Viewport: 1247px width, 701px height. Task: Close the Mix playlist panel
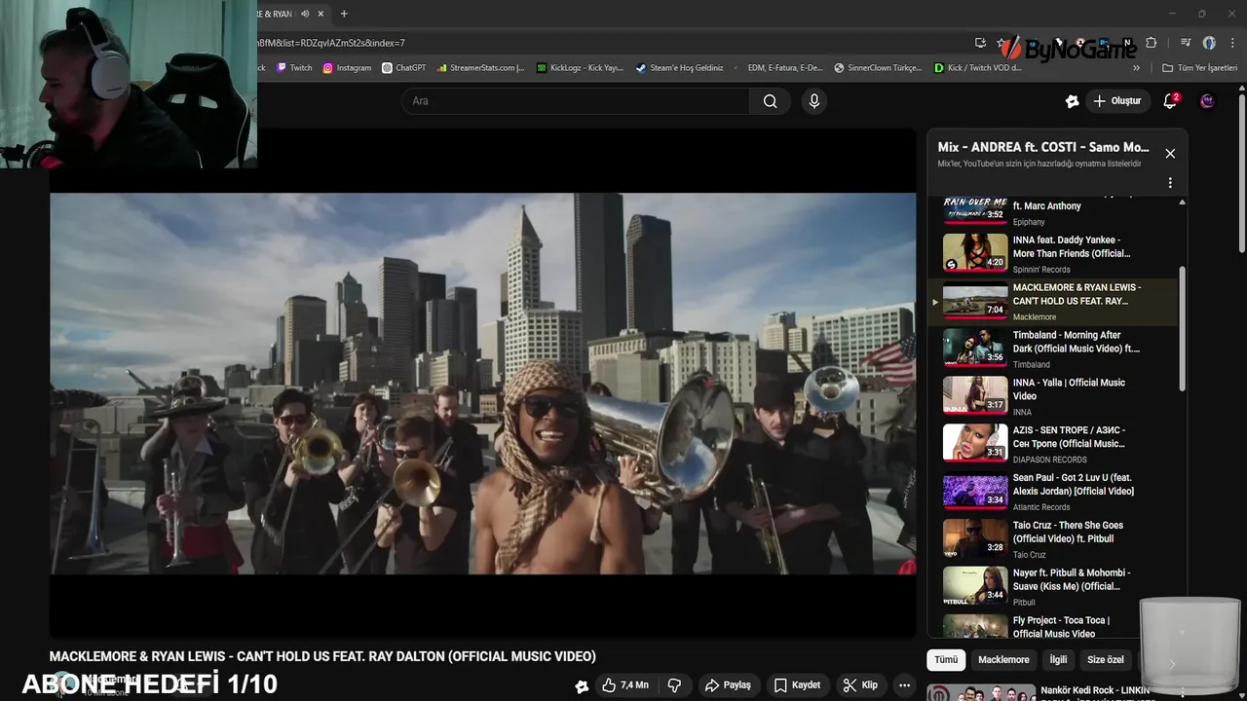tap(1170, 154)
